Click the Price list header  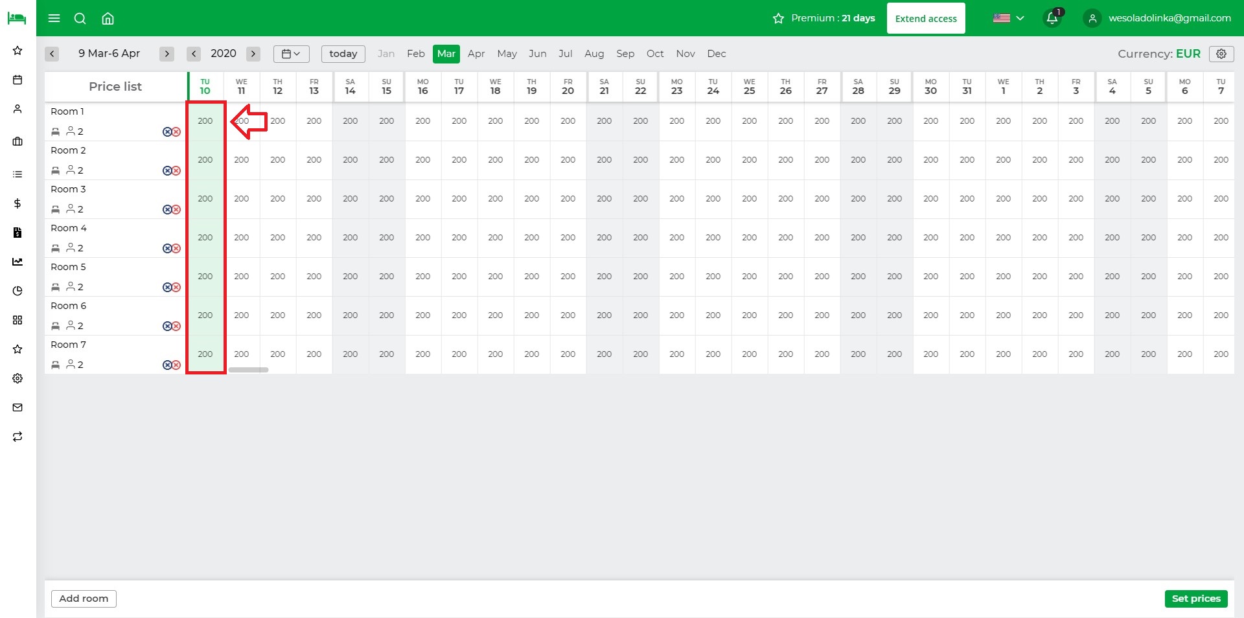(x=115, y=86)
